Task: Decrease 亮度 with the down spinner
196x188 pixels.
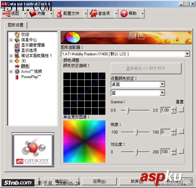Action: pyautogui.click(x=173, y=134)
